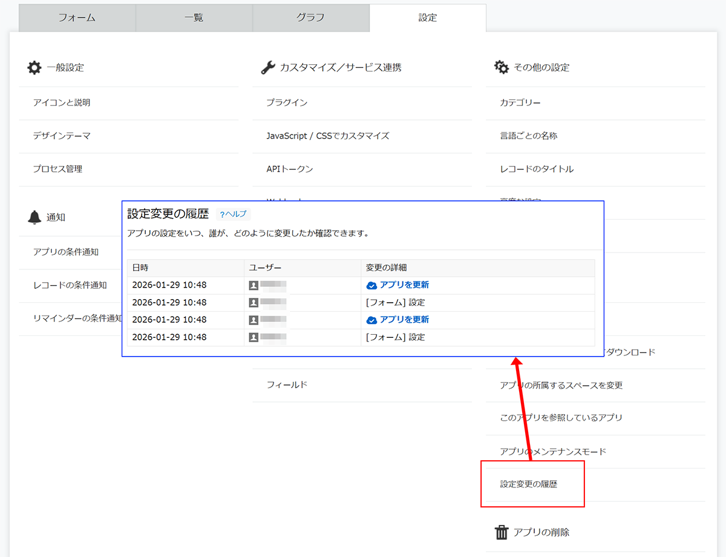Click the cloud icon in third history row
726x557 pixels.
click(371, 320)
